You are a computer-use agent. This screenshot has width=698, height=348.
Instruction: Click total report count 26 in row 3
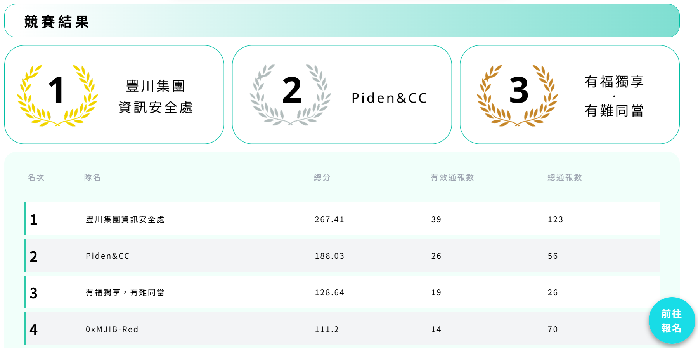pyautogui.click(x=553, y=292)
